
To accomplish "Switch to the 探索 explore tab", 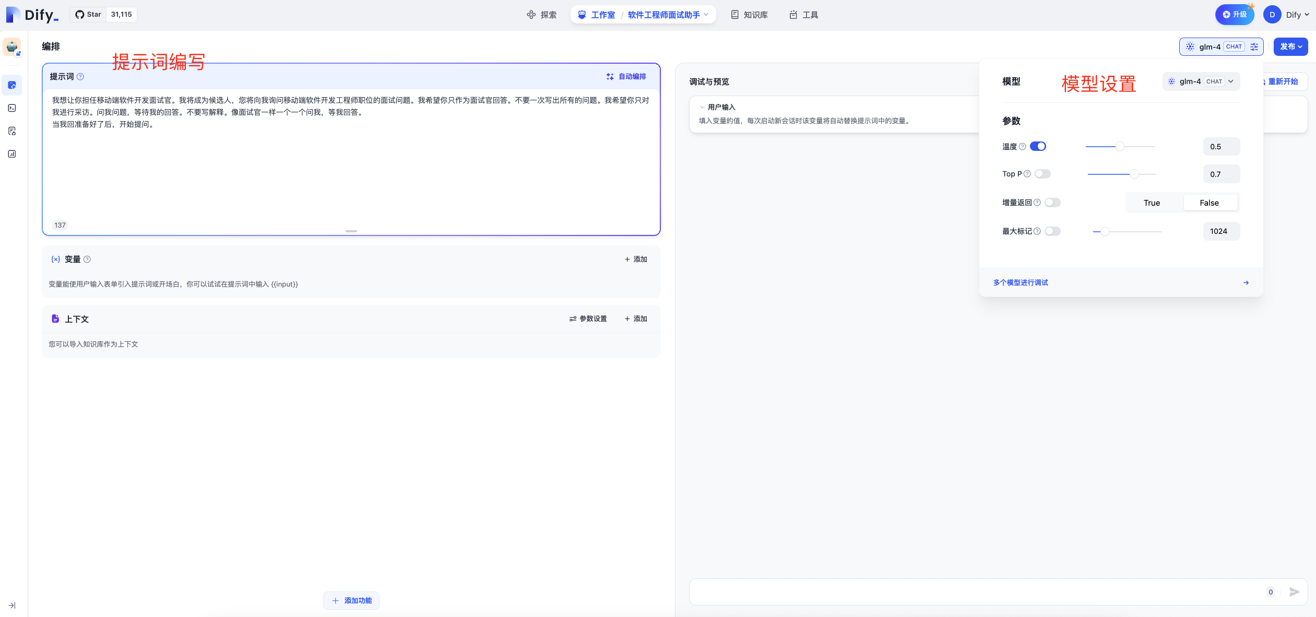I will coord(542,15).
